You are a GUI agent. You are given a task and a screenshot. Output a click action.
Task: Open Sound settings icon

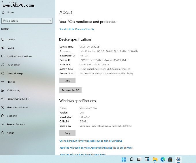[3, 48]
